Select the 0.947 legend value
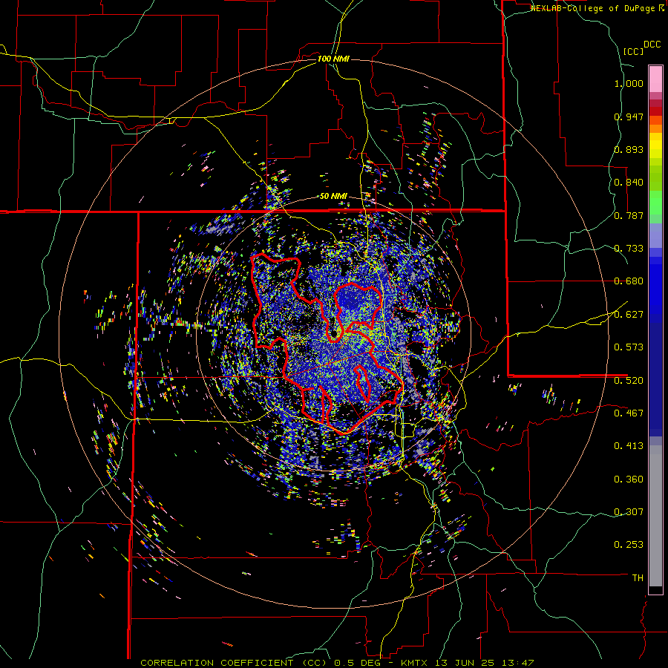 (629, 117)
